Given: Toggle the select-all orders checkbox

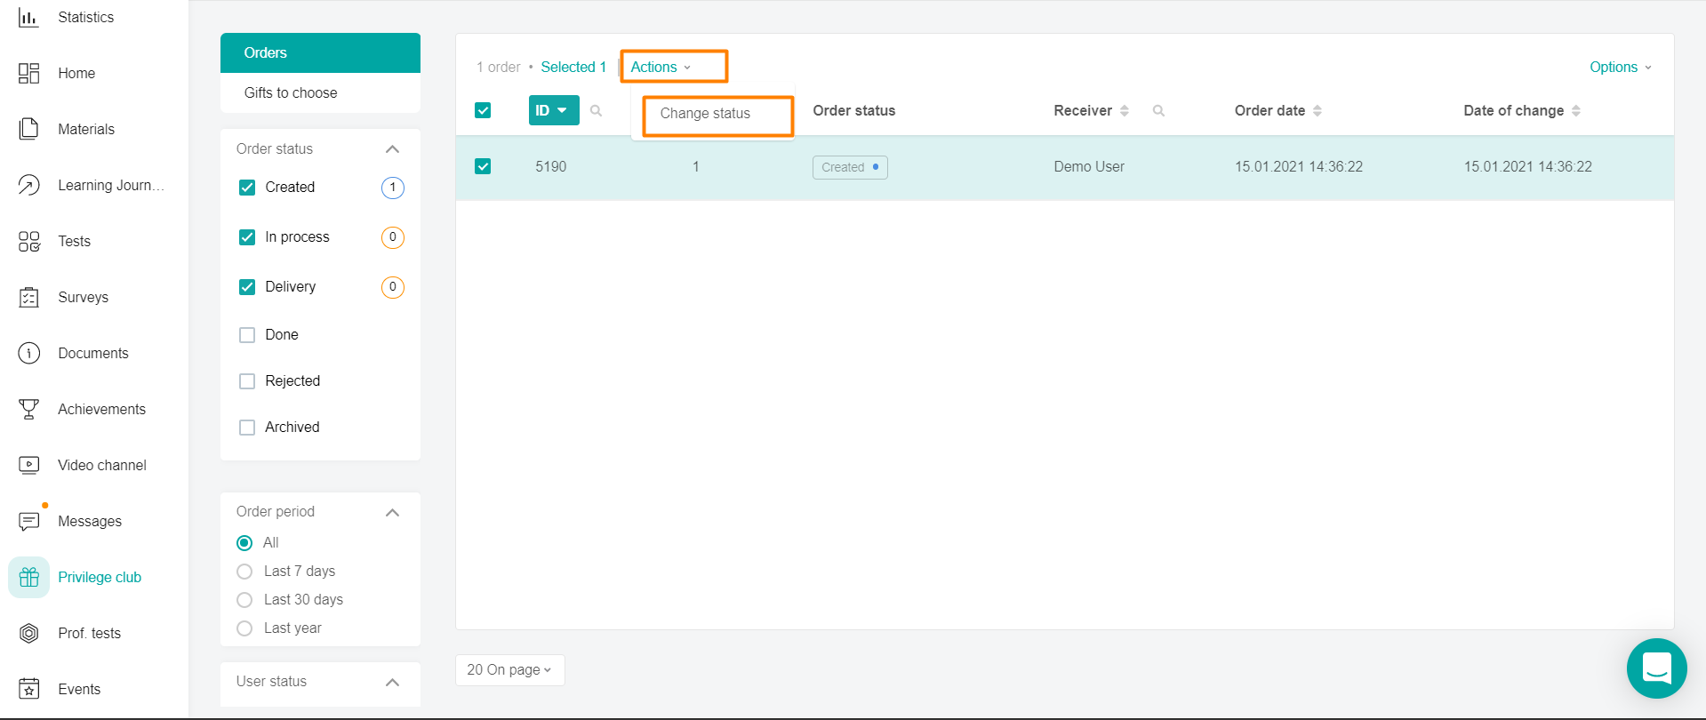Looking at the screenshot, I should pos(483,110).
